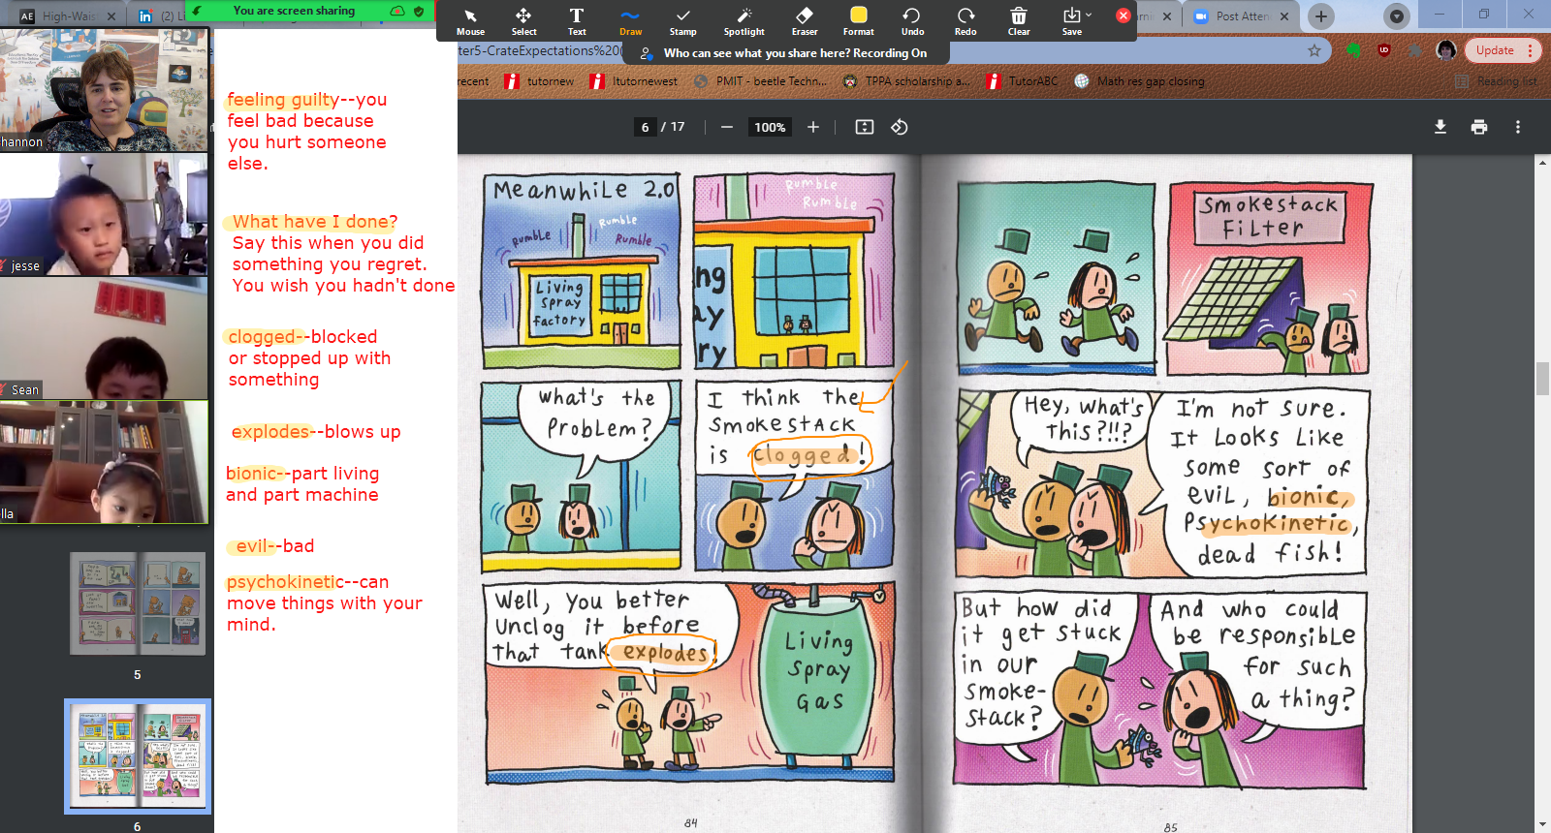Turn on the Spotlight tool

pyautogui.click(x=744, y=20)
